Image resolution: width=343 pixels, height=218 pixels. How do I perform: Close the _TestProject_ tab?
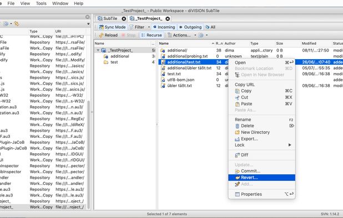click(168, 19)
